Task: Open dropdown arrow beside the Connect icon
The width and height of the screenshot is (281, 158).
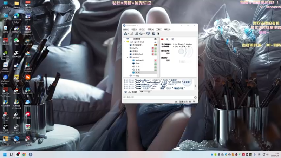Action: (129, 34)
